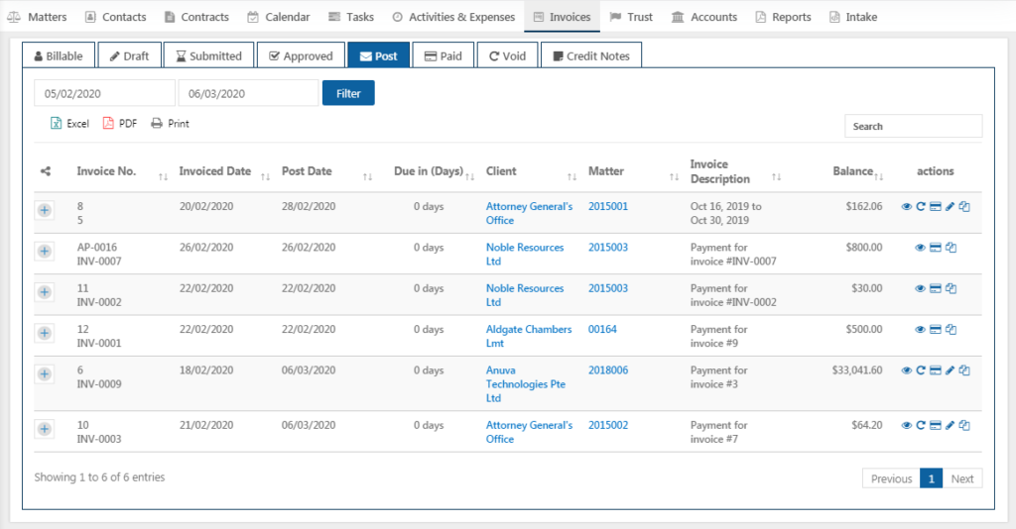Open card payment icon for AP-0016 row
1016x529 pixels.
point(935,248)
